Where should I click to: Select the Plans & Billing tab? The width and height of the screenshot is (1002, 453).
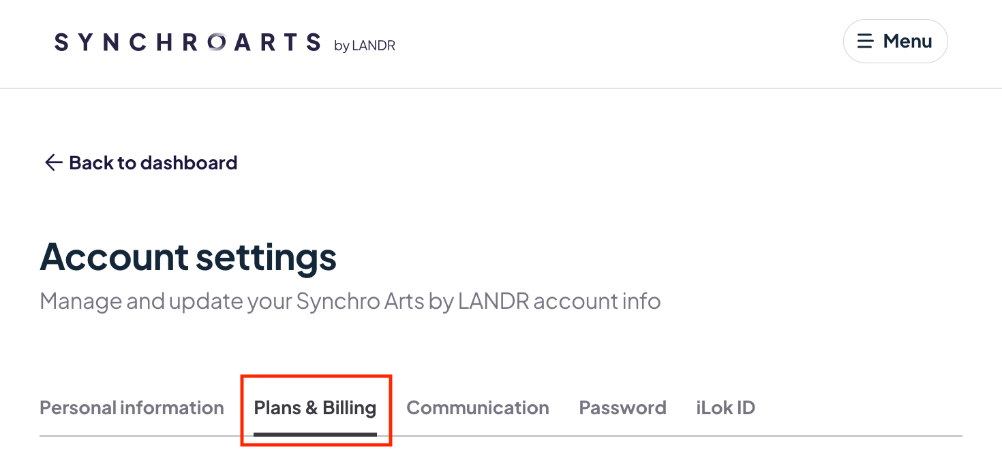315,407
